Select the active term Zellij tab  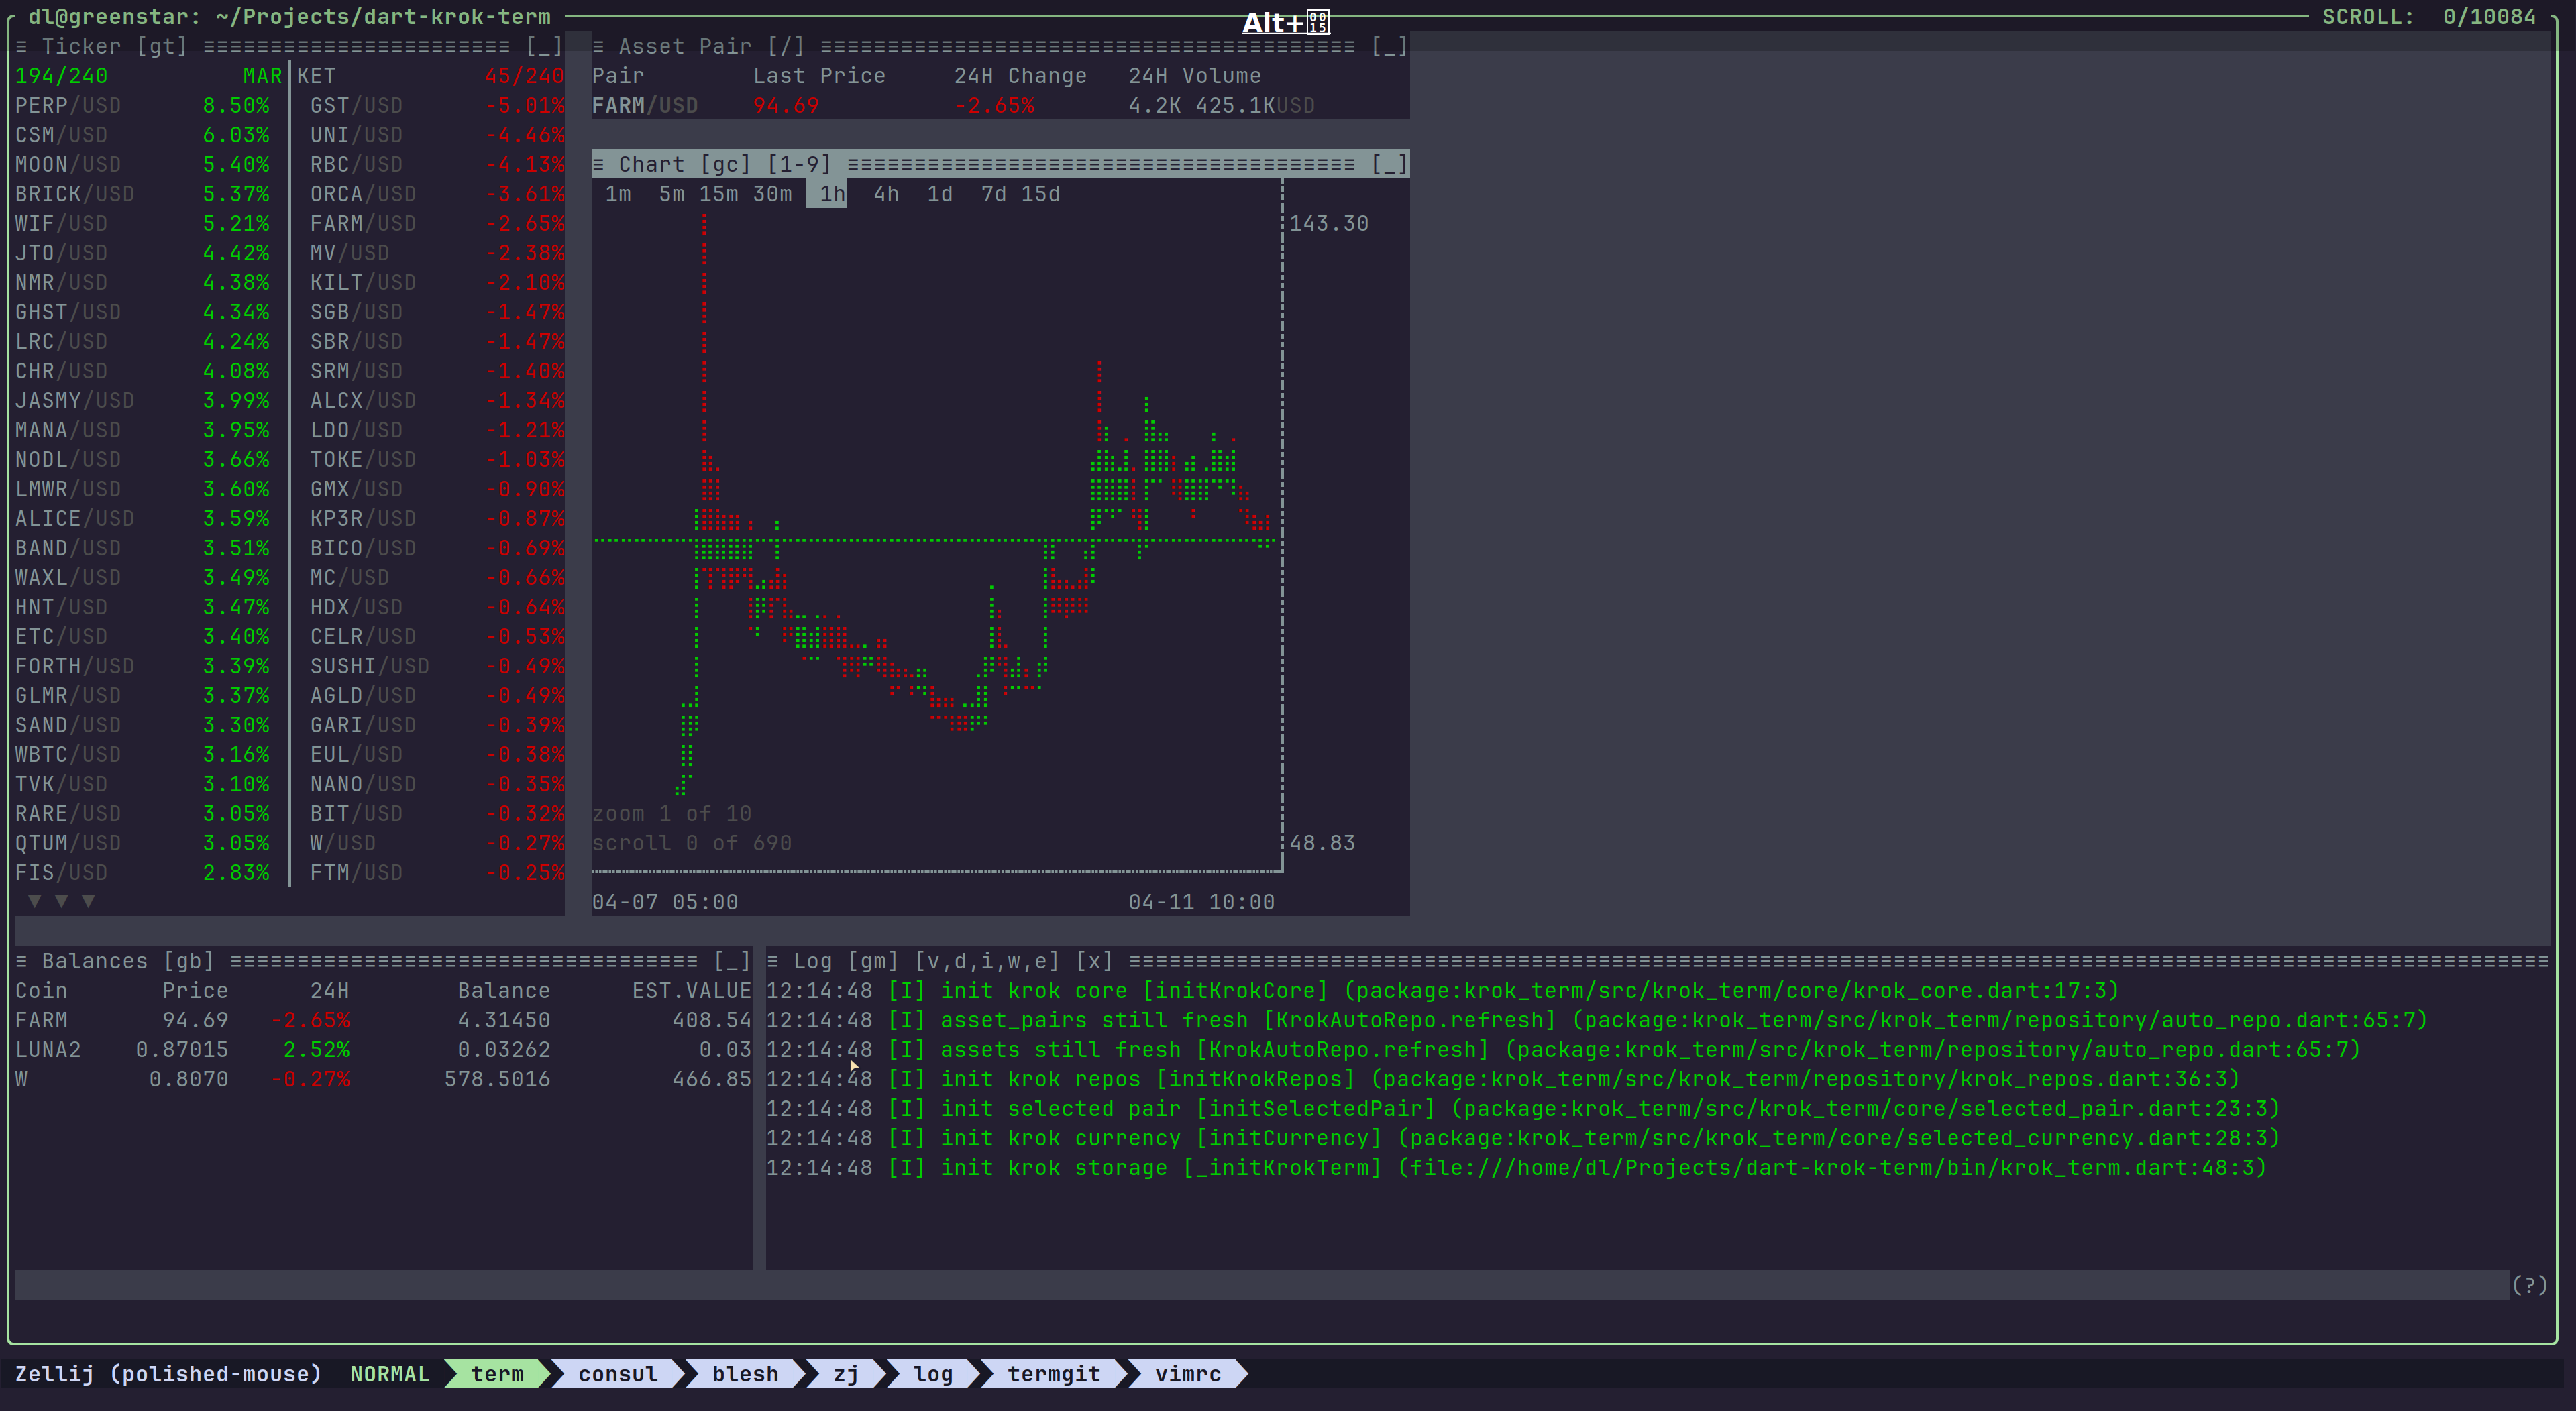(497, 1374)
